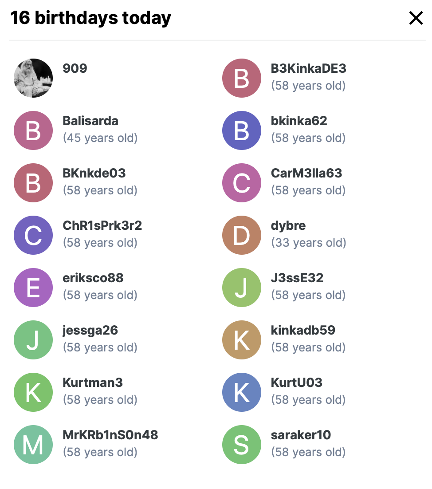Visit the BKnkde03 profile link
Screen dimensions: 432x489
tap(94, 174)
